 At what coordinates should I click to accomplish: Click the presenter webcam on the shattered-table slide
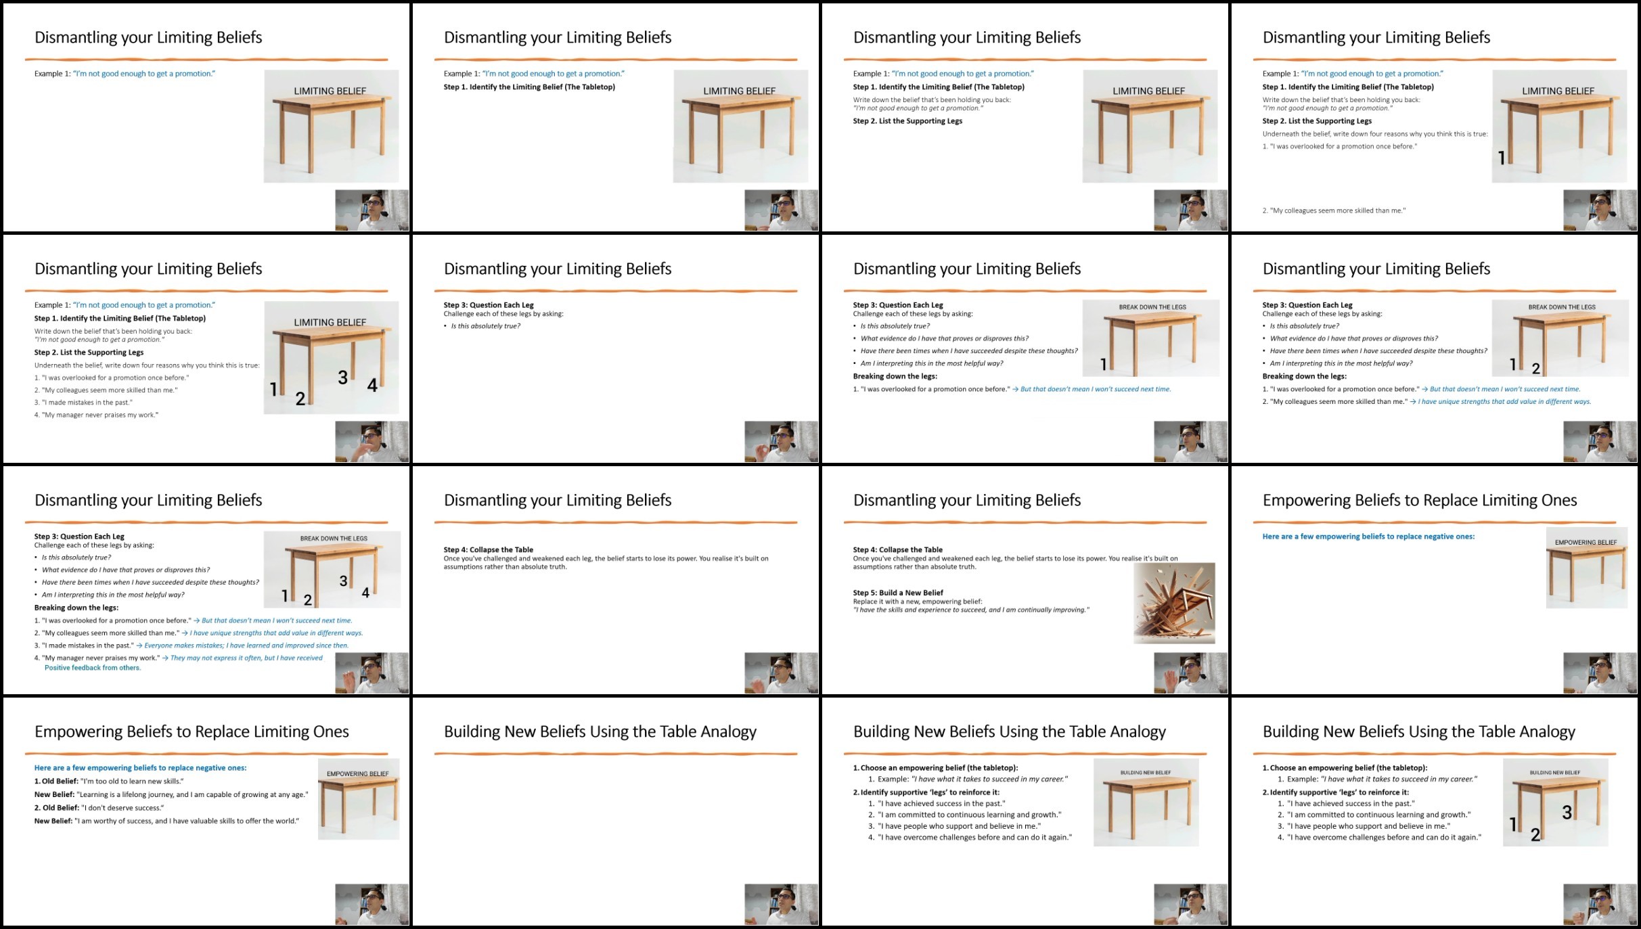pyautogui.click(x=1190, y=673)
